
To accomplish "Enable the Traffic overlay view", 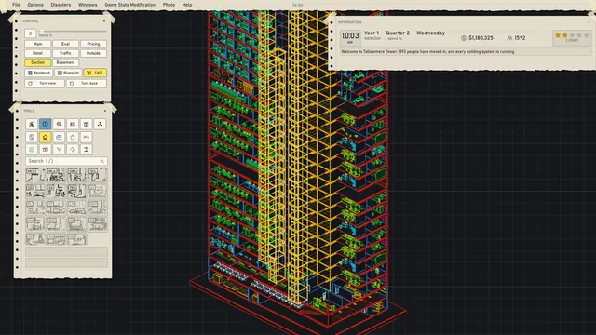I will (x=65, y=53).
